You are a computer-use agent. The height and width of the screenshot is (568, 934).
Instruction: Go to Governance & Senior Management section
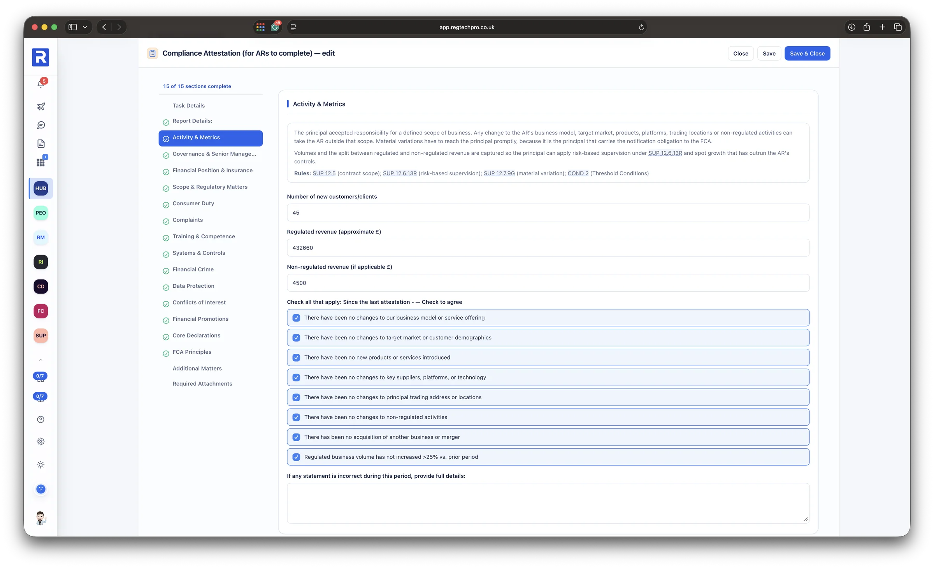211,154
